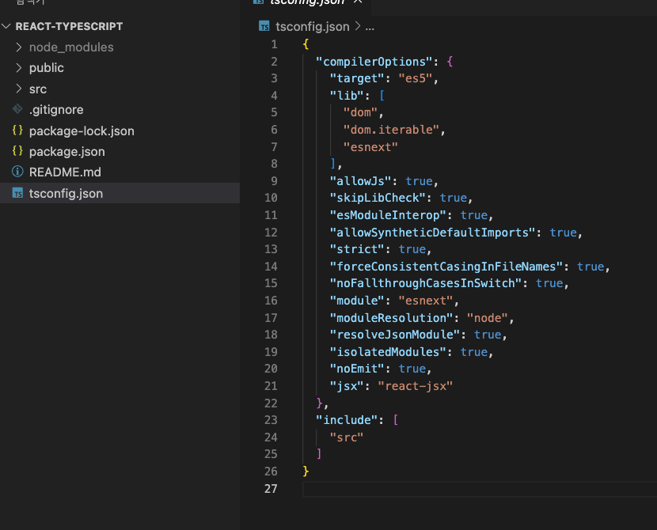Click "forceConsistentCasingInFileNames" on line 14
Screen dimensions: 657x530
point(446,267)
